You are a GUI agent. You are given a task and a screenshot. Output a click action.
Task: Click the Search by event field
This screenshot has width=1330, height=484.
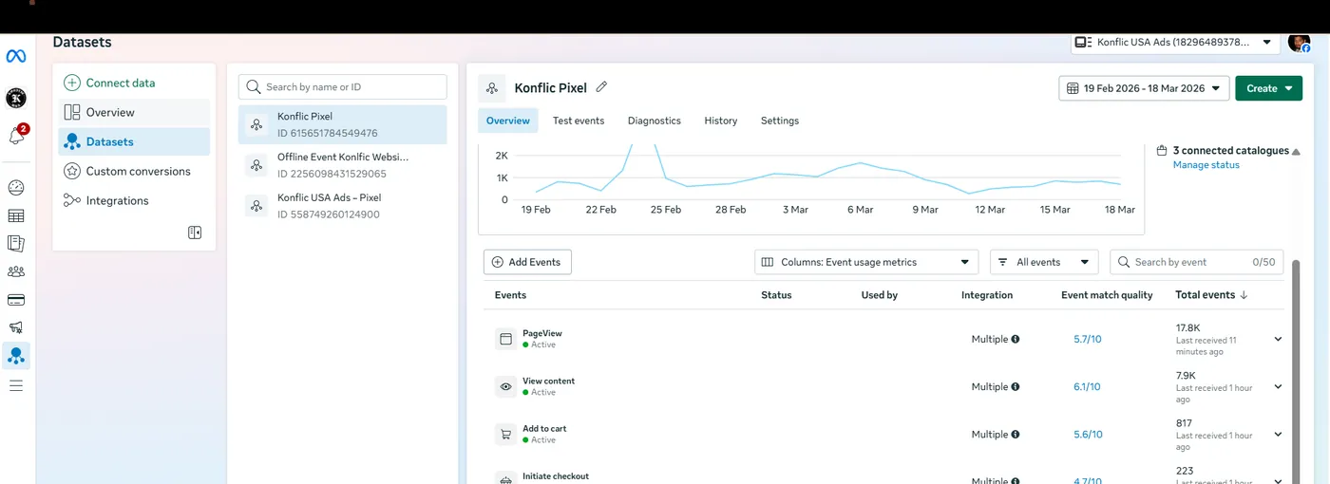pyautogui.click(x=1197, y=262)
